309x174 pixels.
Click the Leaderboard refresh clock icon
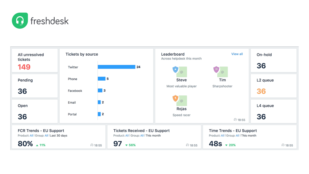click(x=235, y=120)
